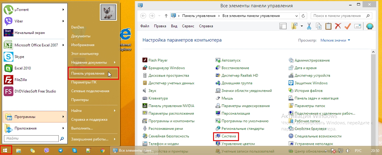Click the Classic Shell settings shell icon

(x=370, y=26)
